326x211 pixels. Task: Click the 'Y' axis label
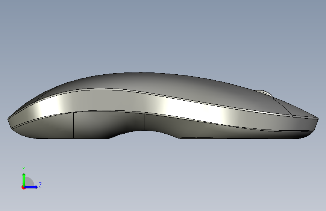tap(24, 169)
